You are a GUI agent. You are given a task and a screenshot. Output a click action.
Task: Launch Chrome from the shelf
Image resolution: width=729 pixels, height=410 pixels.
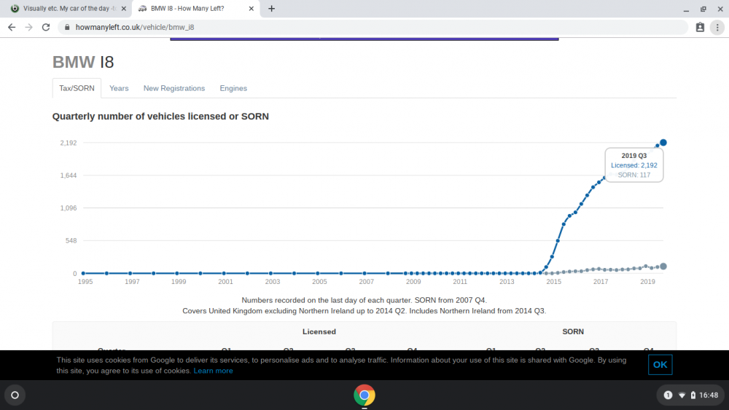pos(364,395)
